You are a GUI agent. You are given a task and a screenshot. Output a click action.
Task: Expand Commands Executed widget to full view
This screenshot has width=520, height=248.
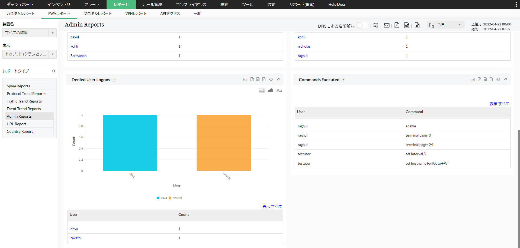tap(505, 79)
